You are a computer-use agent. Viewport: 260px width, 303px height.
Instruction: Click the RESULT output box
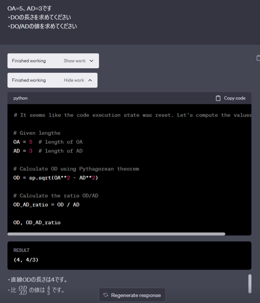(x=129, y=255)
